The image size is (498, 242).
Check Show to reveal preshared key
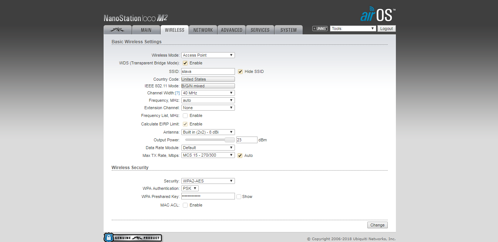(239, 196)
